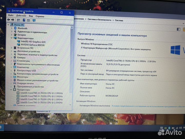Select the Мониторы label in the tree

point(23,77)
